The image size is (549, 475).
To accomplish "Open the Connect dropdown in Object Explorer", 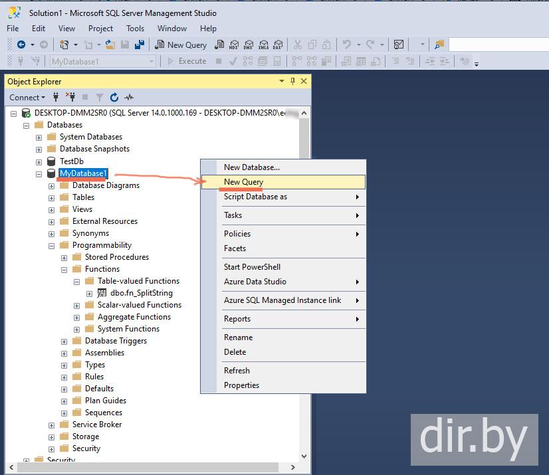I will pyautogui.click(x=27, y=97).
